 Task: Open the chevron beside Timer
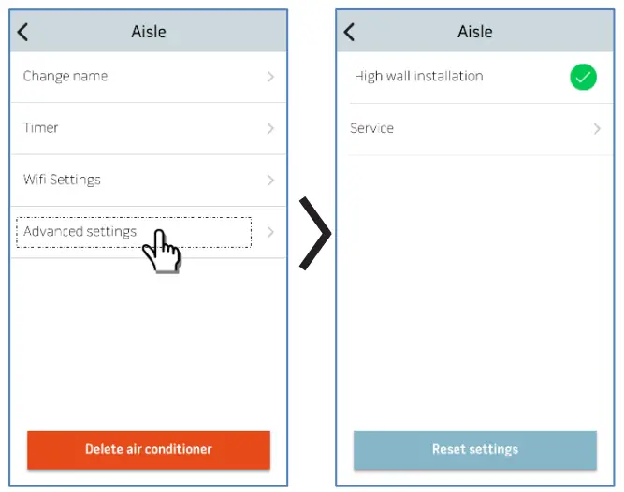270,128
